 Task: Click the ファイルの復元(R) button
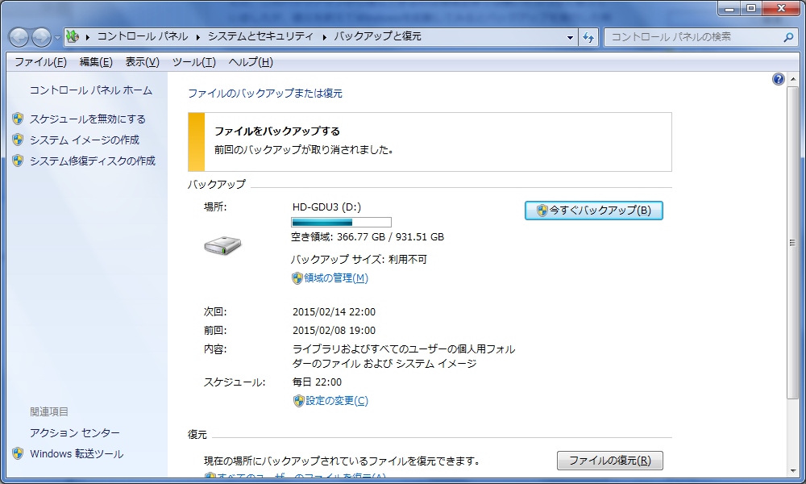[609, 461]
